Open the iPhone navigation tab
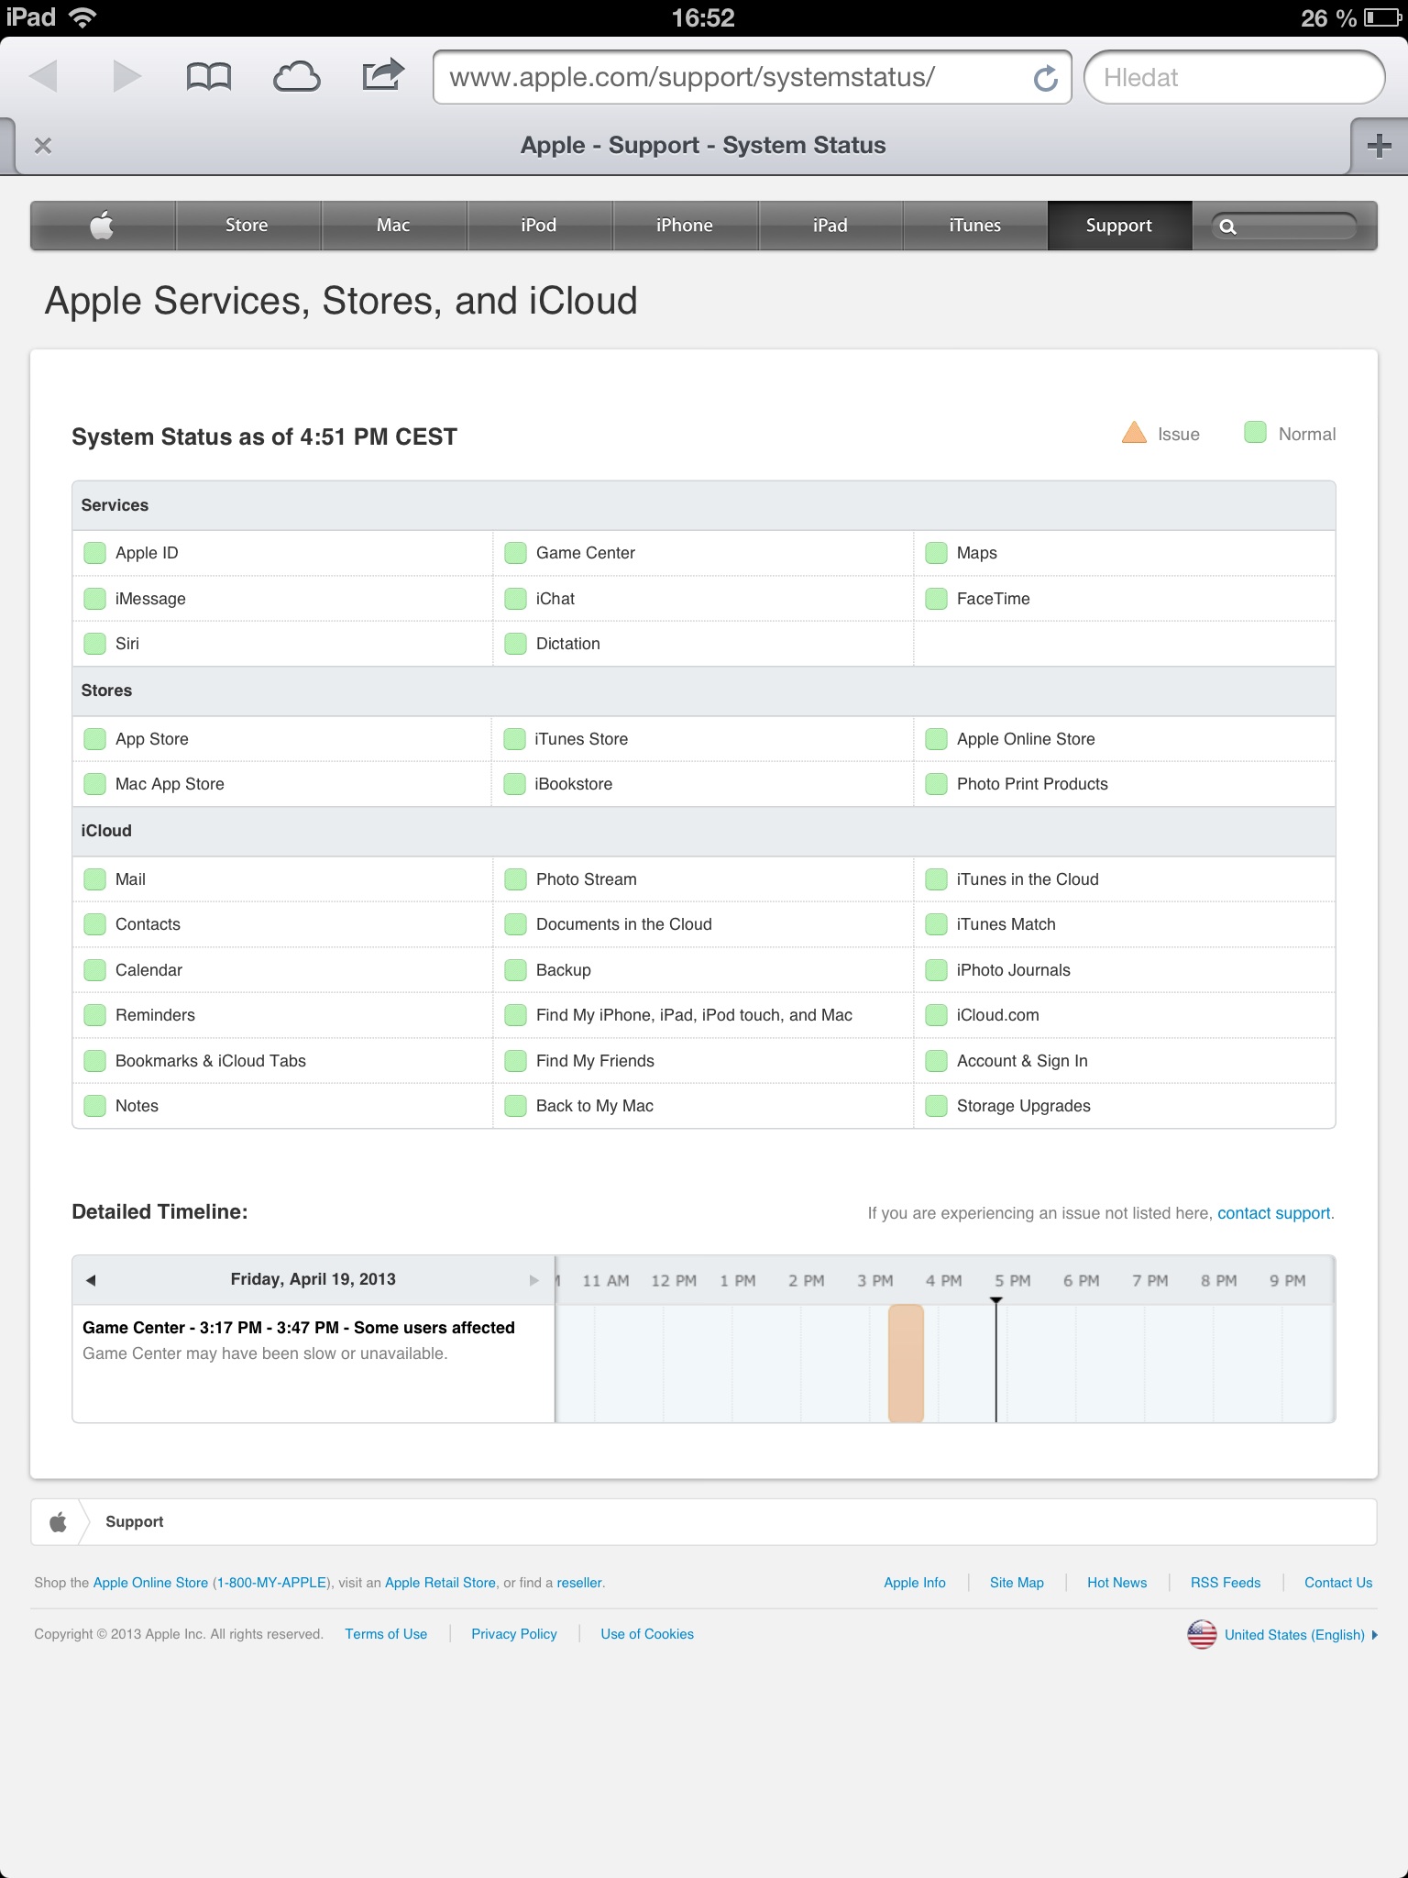 pos(684,226)
